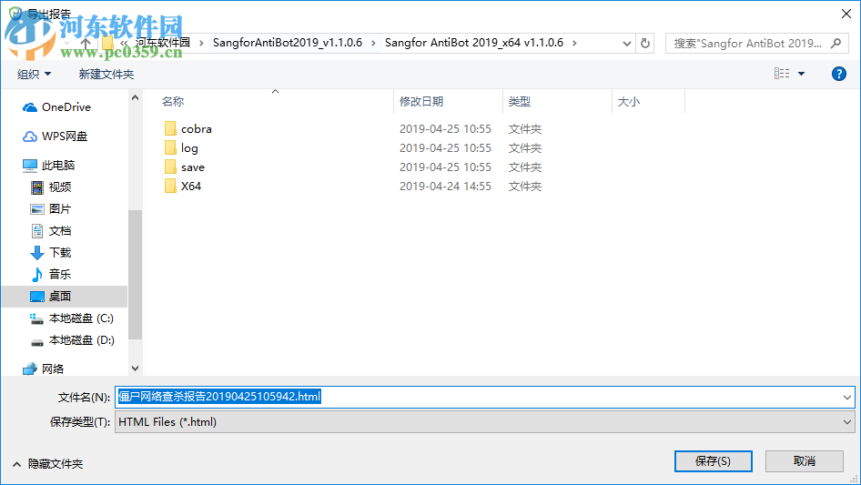Image resolution: width=861 pixels, height=485 pixels.
Task: Click the 取消 button
Action: [x=804, y=460]
